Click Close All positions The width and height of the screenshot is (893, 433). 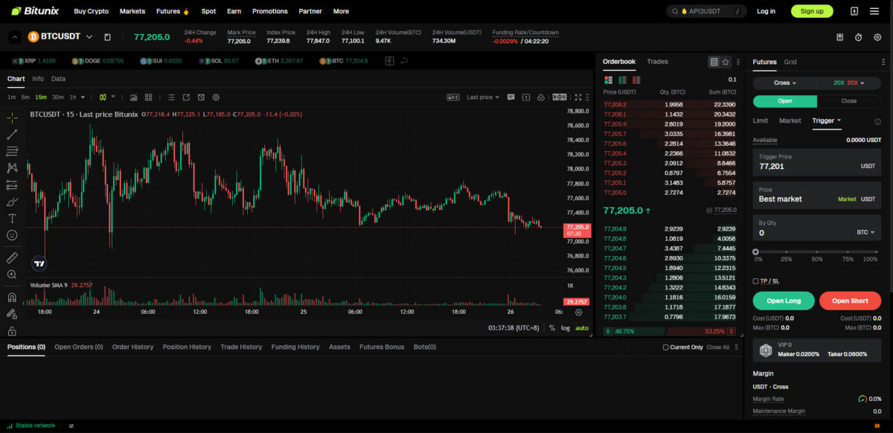tap(717, 347)
